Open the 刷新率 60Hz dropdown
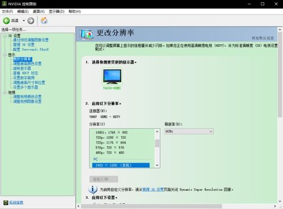Image resolution: width=283 pixels, height=209 pixels. click(x=189, y=131)
